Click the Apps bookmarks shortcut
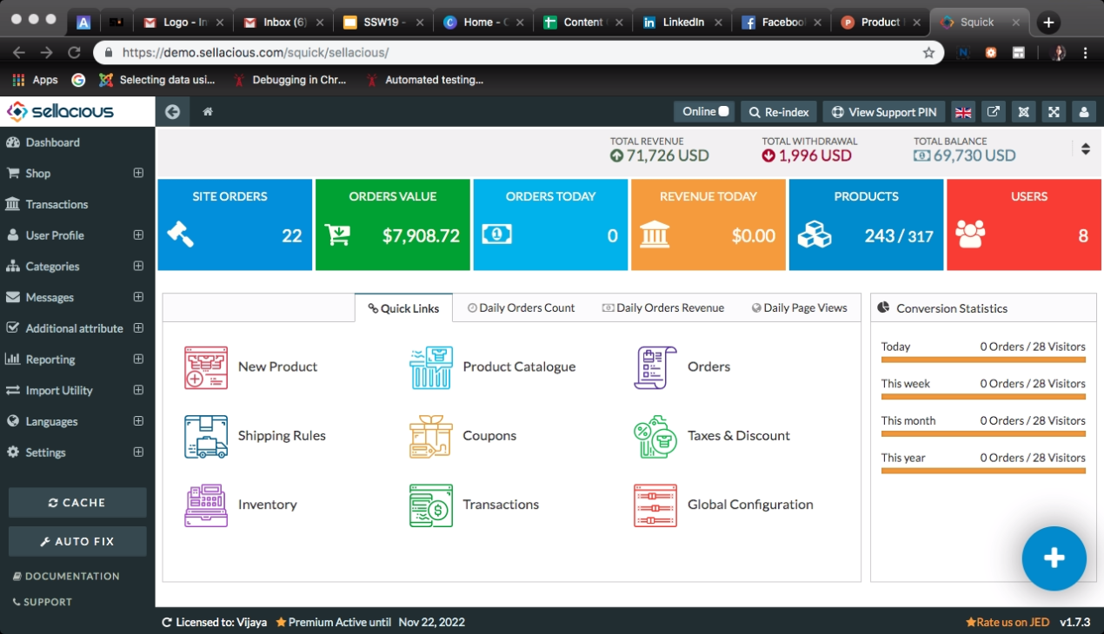Screen dimensions: 1104x634 coord(36,80)
